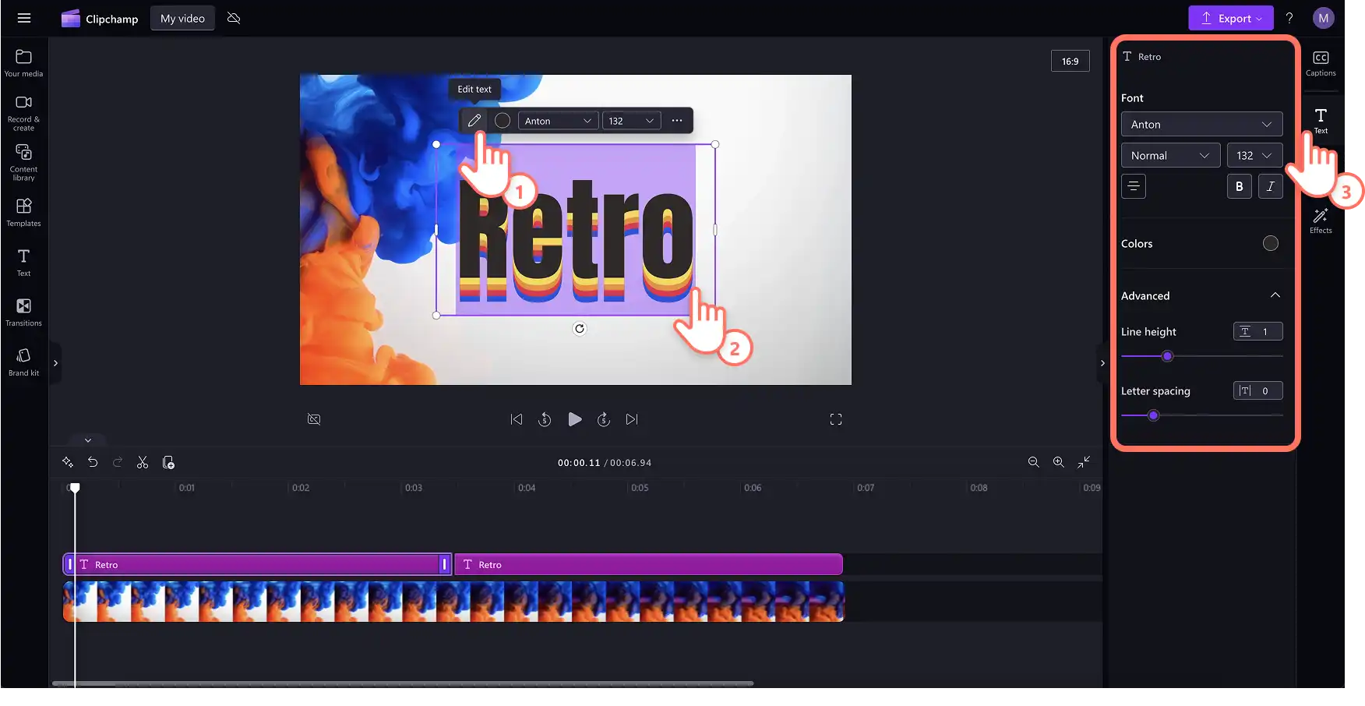Collapse the timeline chevron

tap(88, 440)
